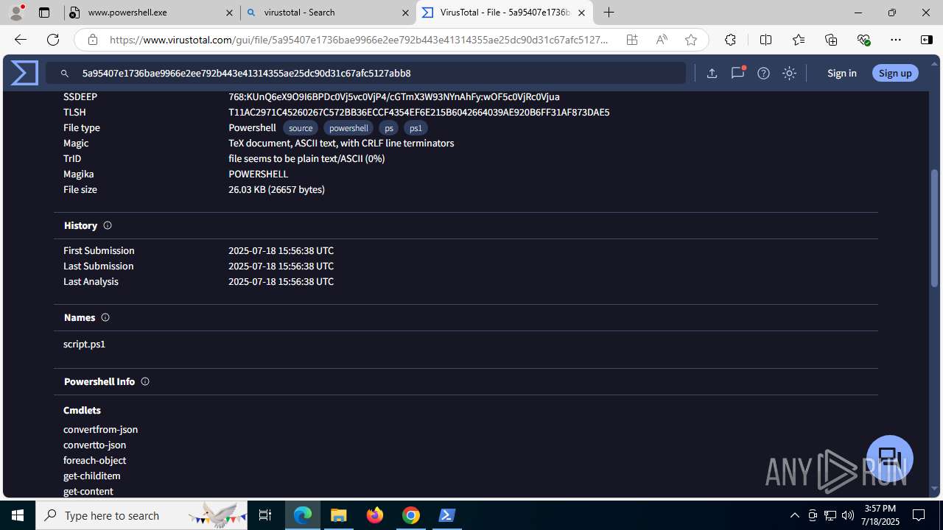
Task: Click the scrollbar down arrow
Action: click(x=935, y=489)
